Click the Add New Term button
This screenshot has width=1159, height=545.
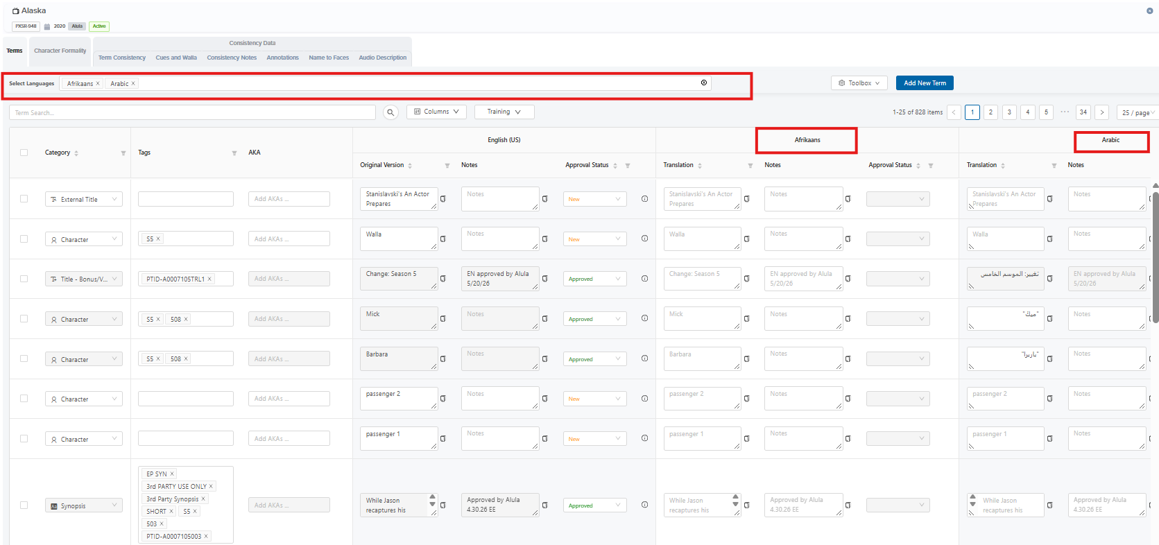click(x=925, y=83)
